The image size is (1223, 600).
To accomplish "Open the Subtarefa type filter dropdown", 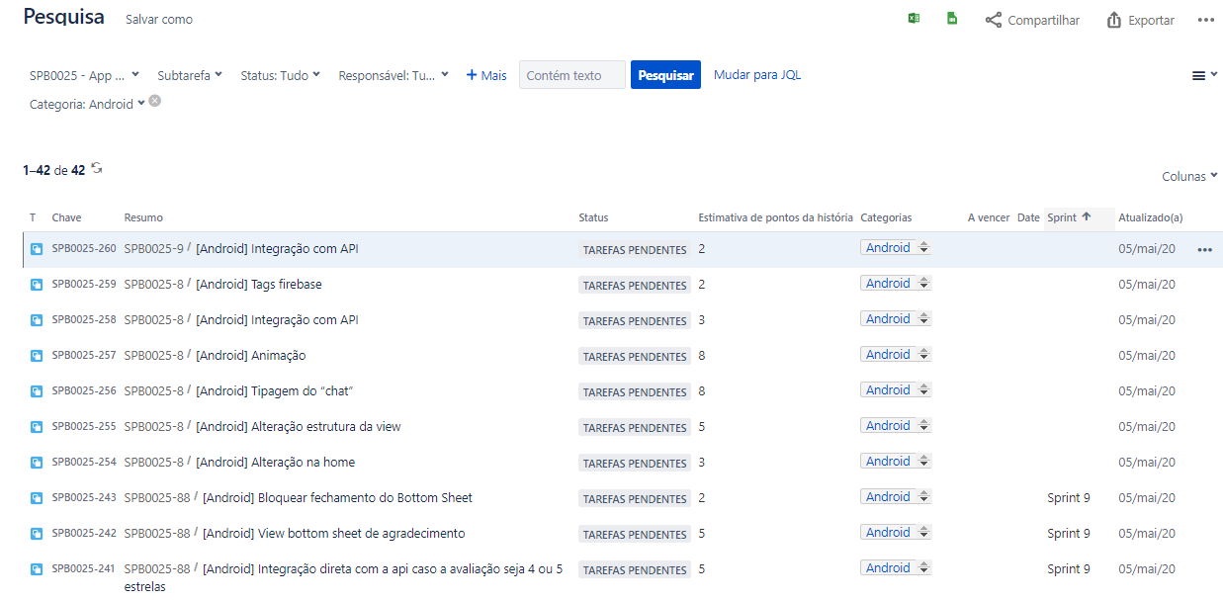I will [190, 75].
